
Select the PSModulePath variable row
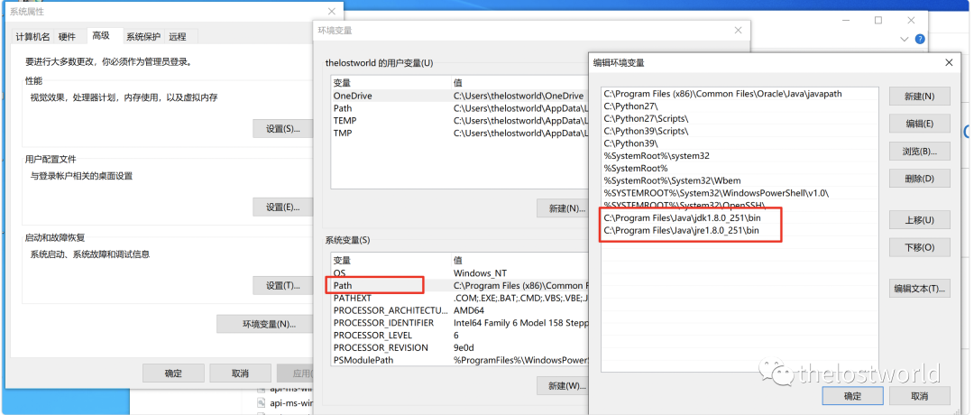460,360
